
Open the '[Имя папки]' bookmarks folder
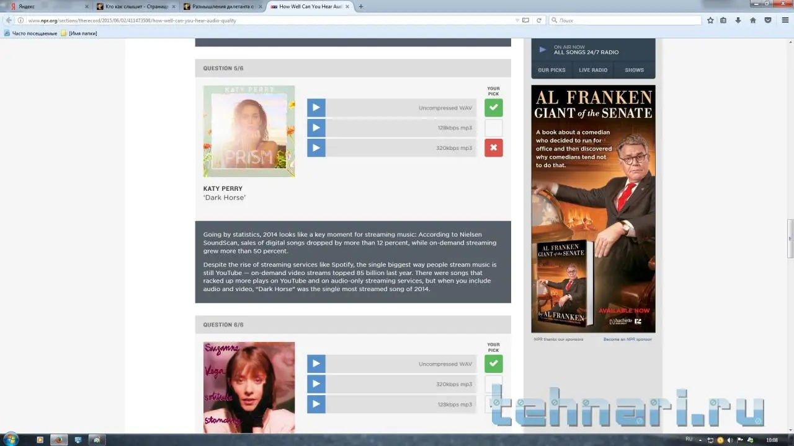[79, 33]
